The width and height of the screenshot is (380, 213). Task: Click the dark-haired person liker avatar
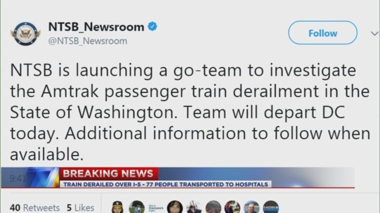175,207
